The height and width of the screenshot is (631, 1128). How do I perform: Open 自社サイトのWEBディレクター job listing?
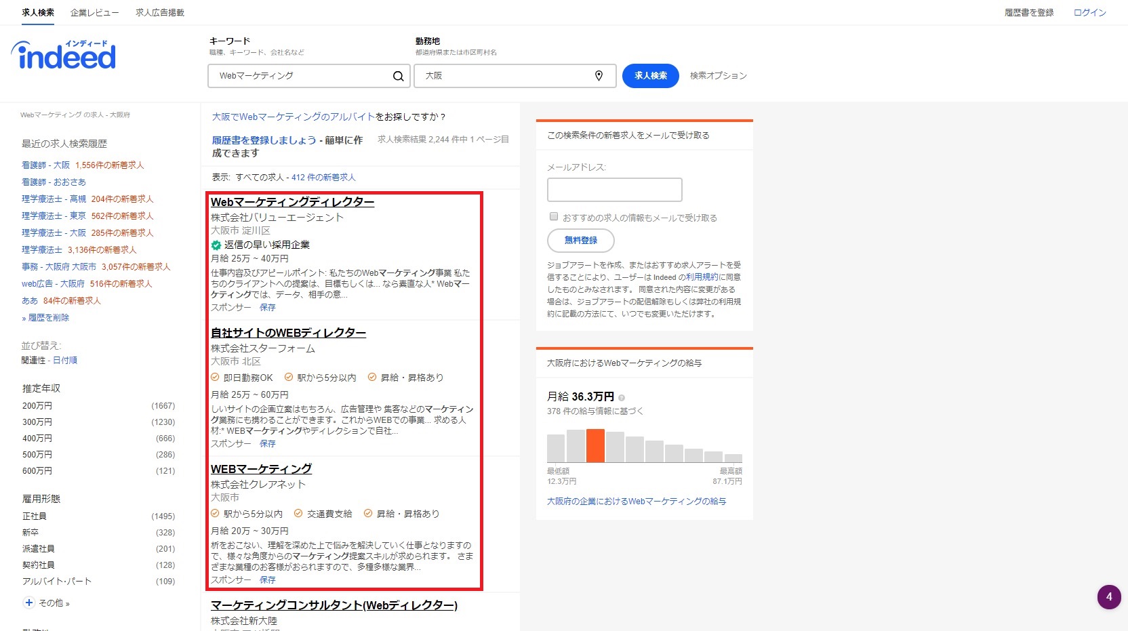(288, 333)
